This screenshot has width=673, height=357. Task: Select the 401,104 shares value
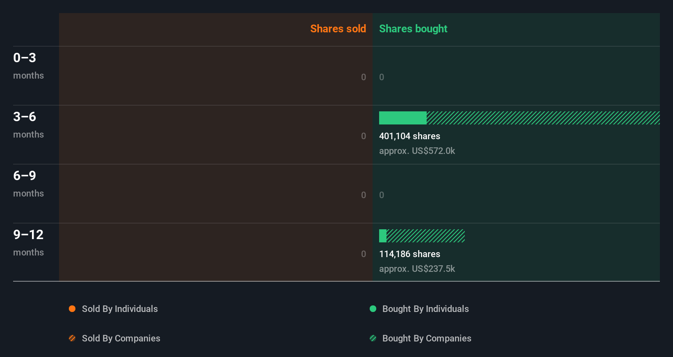(409, 136)
